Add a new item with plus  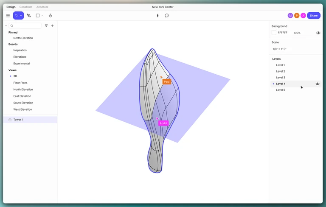[x=52, y=26]
